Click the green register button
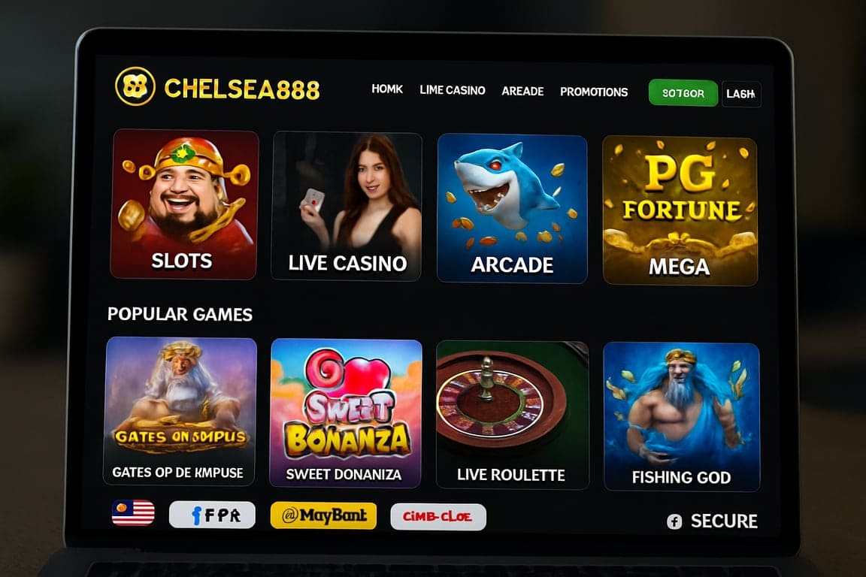866x577 pixels. click(x=683, y=92)
